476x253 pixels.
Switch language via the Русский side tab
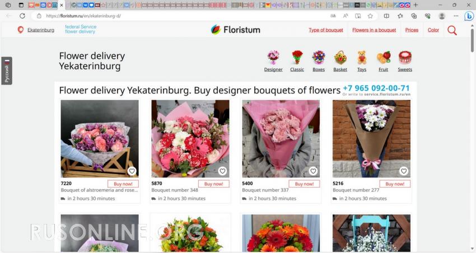7,71
